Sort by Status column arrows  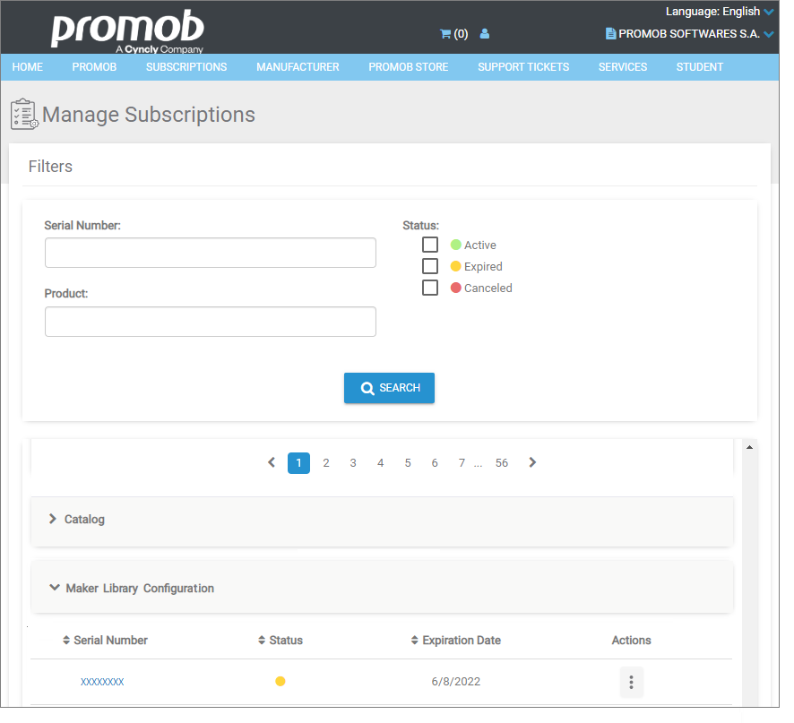coord(262,640)
